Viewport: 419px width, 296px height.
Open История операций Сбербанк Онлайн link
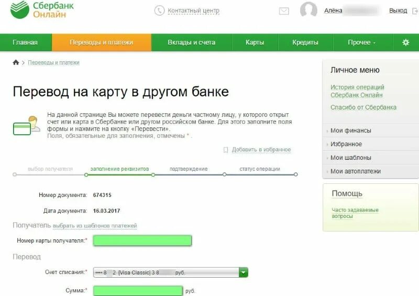(357, 91)
